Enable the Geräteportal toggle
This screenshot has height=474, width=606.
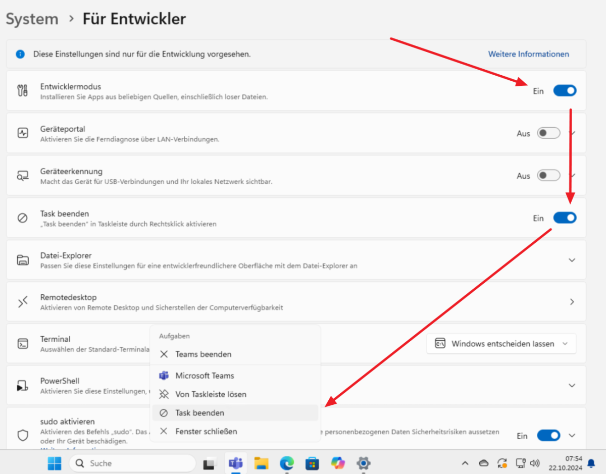(x=548, y=133)
